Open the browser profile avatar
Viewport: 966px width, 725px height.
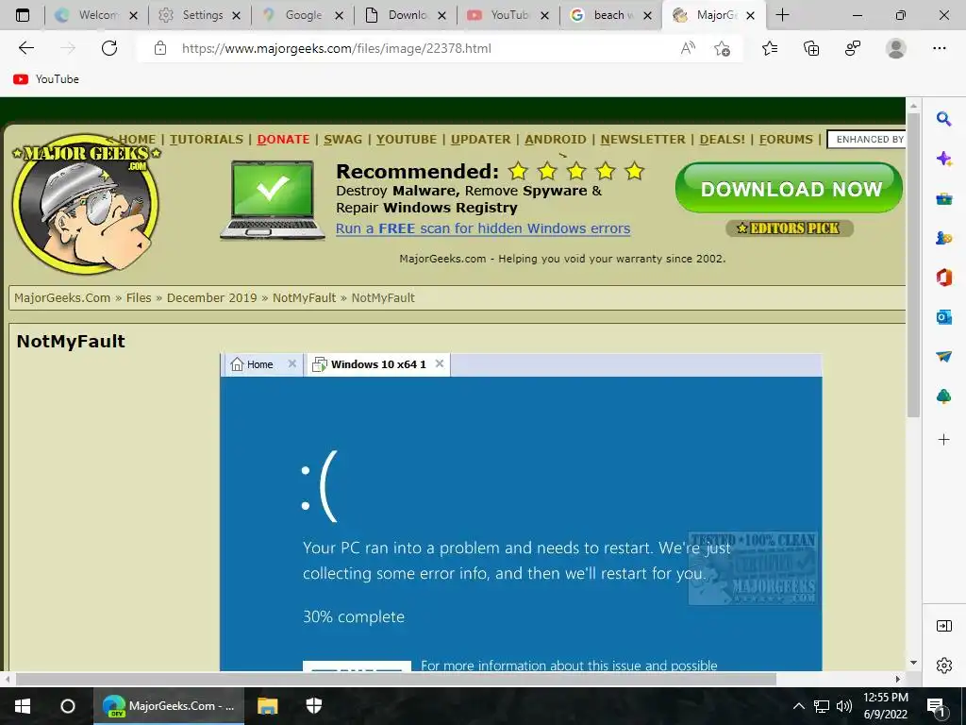[x=895, y=48]
